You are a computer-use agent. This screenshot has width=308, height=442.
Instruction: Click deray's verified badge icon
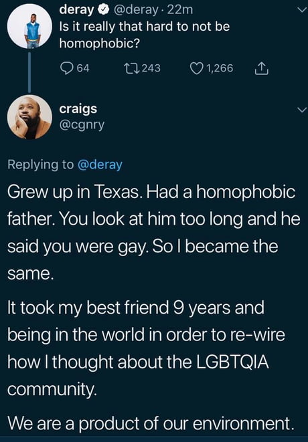coord(103,10)
